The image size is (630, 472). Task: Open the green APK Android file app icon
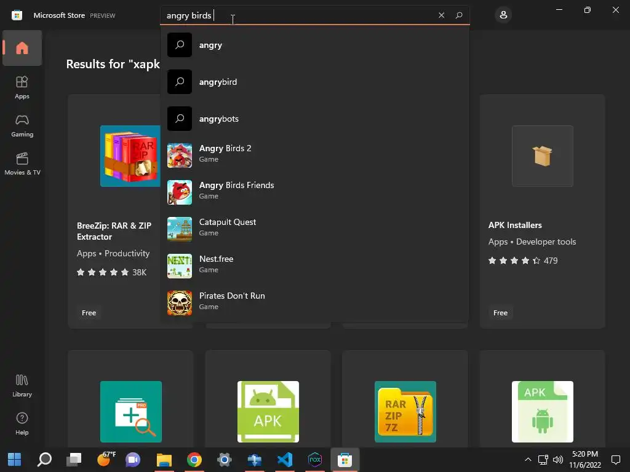(268, 412)
